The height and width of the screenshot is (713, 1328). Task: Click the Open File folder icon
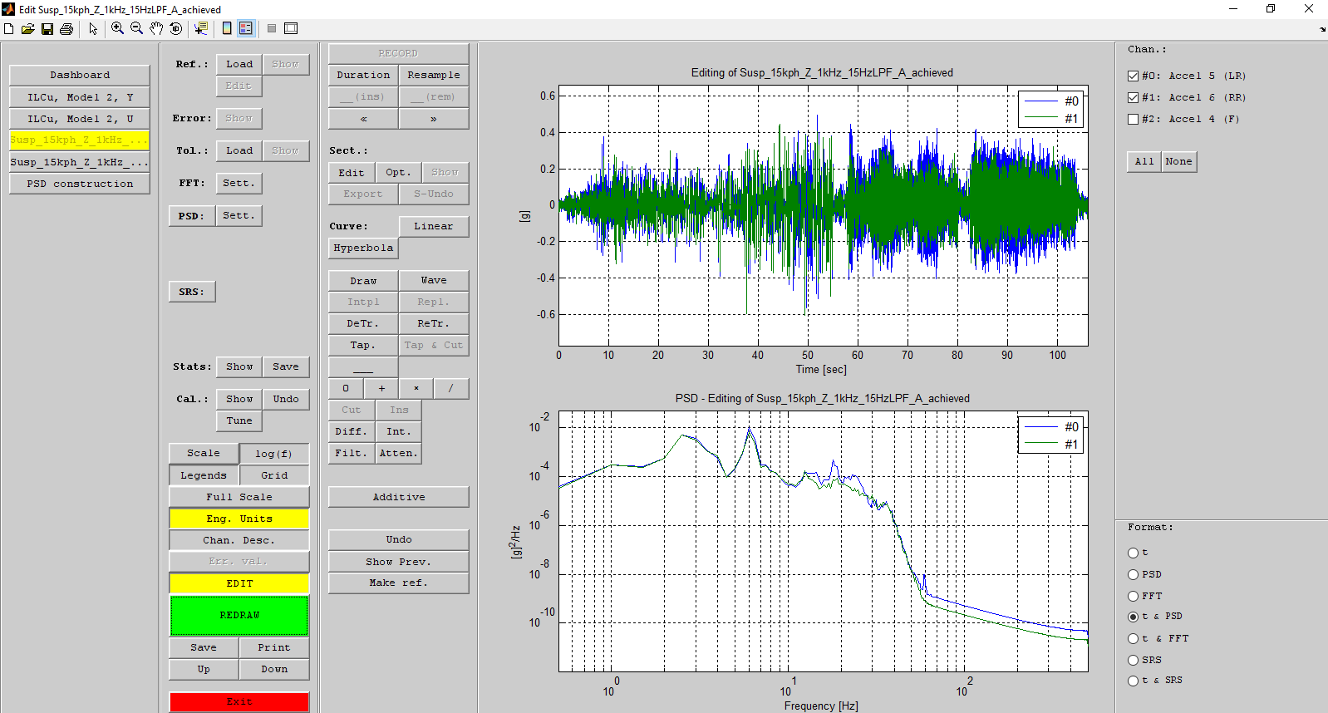pos(27,29)
